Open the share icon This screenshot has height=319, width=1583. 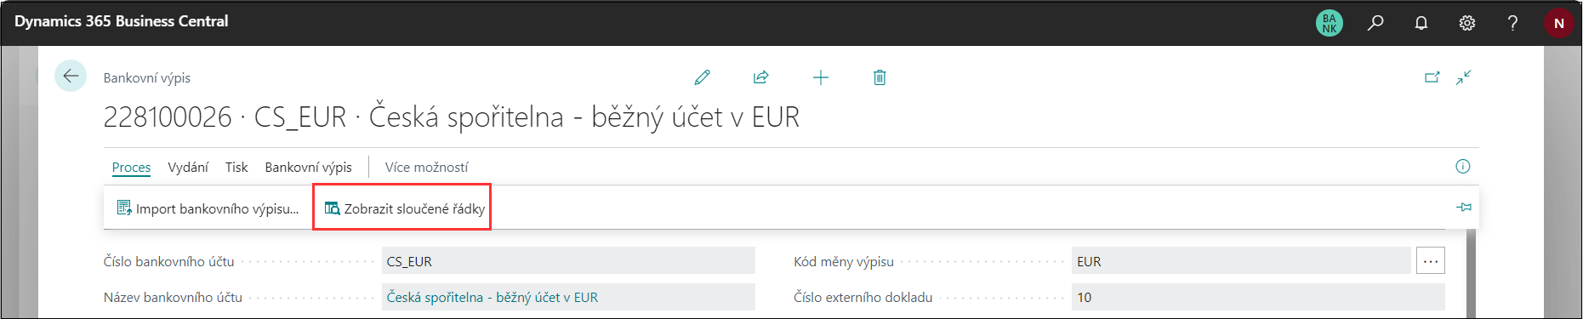point(761,77)
